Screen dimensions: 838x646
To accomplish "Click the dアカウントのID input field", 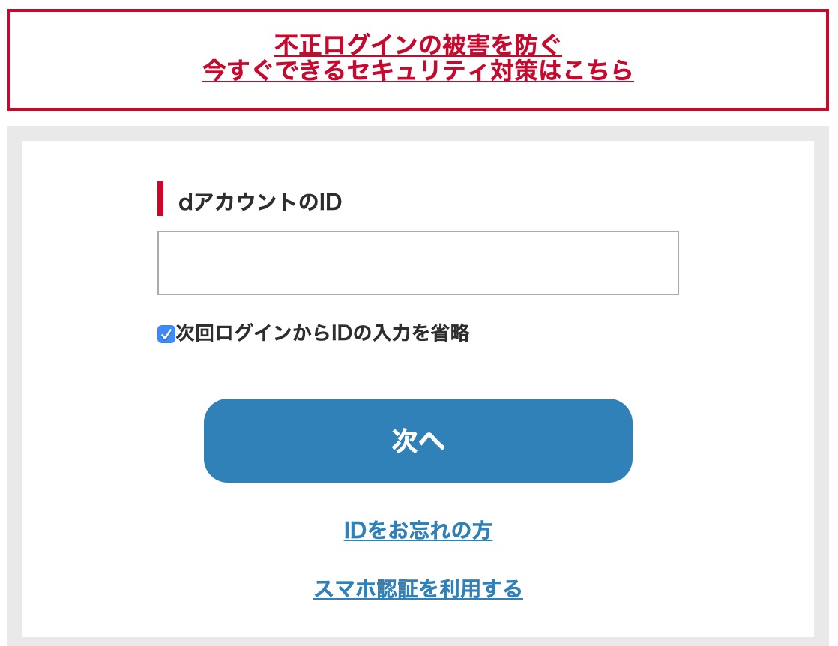I will (418, 263).
